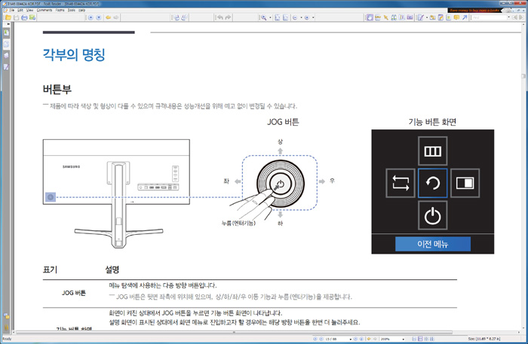Click the Open folder toolbar icon
528x344 pixels.
click(8, 17)
